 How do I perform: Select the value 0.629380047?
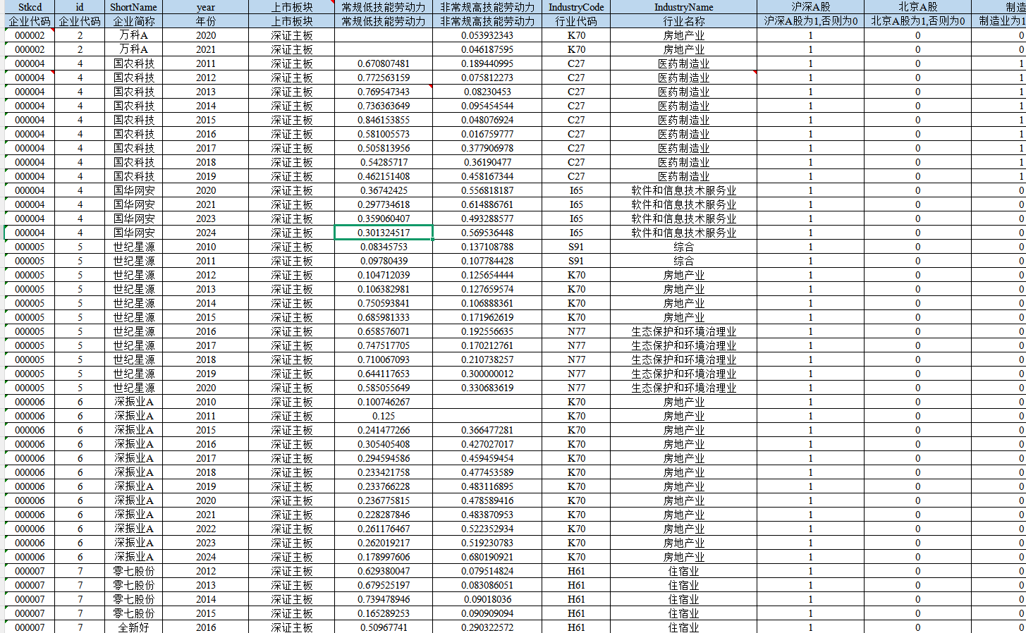(x=384, y=571)
